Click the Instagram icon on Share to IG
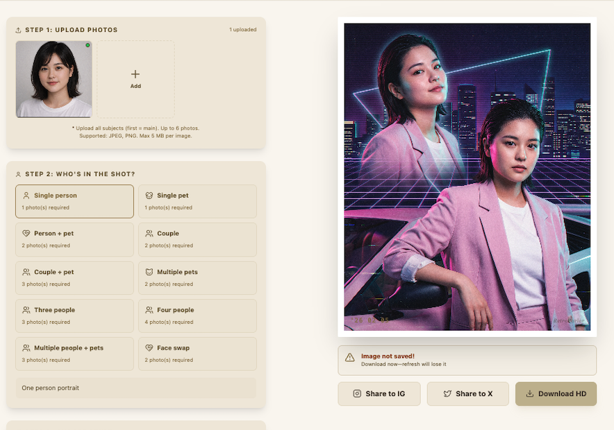The height and width of the screenshot is (430, 614). pyautogui.click(x=356, y=394)
